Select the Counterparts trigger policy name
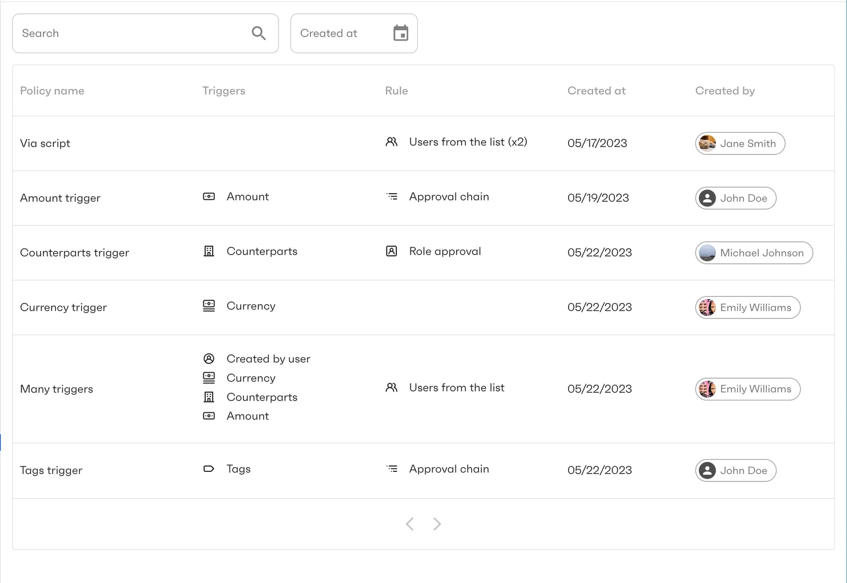This screenshot has width=847, height=583. pyautogui.click(x=75, y=252)
